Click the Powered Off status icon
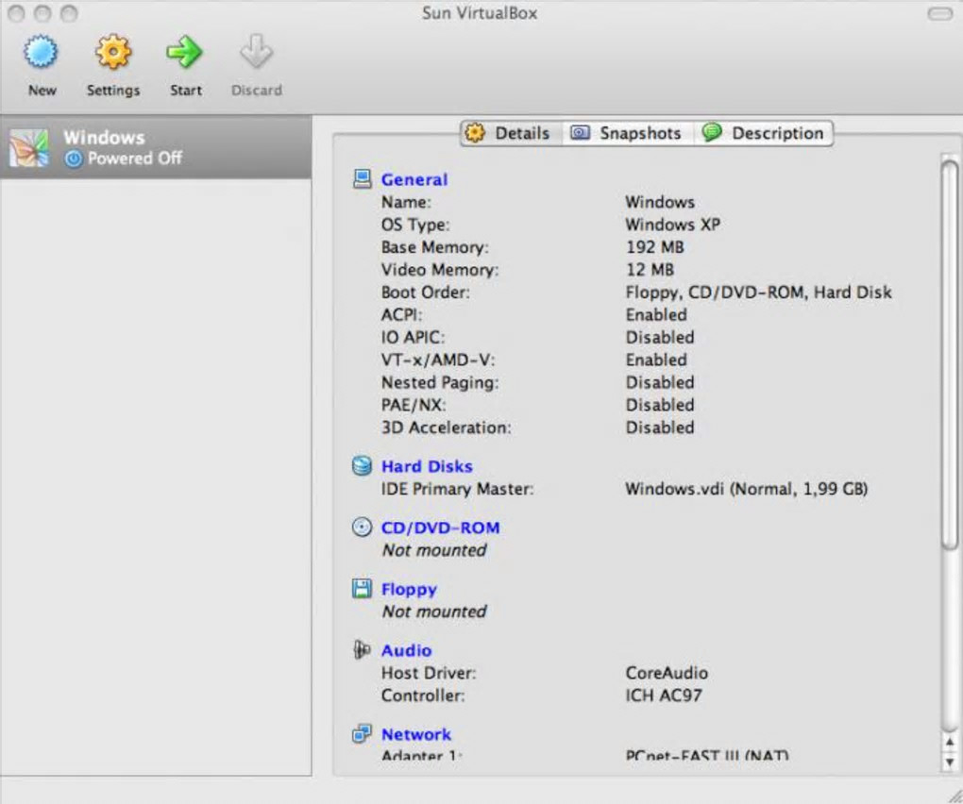The height and width of the screenshot is (804, 963). point(73,159)
